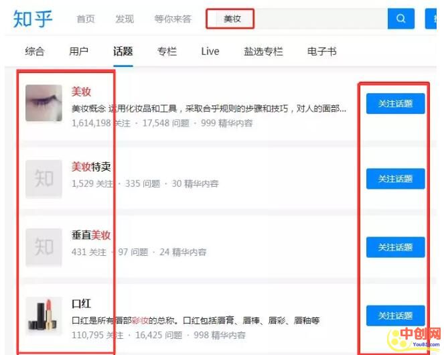Click the blue search magnifier button
The image size is (444, 355).
click(x=400, y=19)
